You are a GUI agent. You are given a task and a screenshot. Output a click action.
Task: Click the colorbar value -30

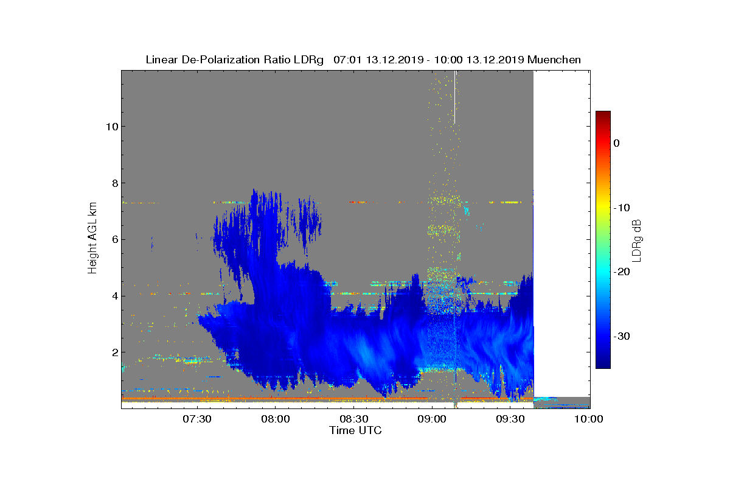coord(620,337)
